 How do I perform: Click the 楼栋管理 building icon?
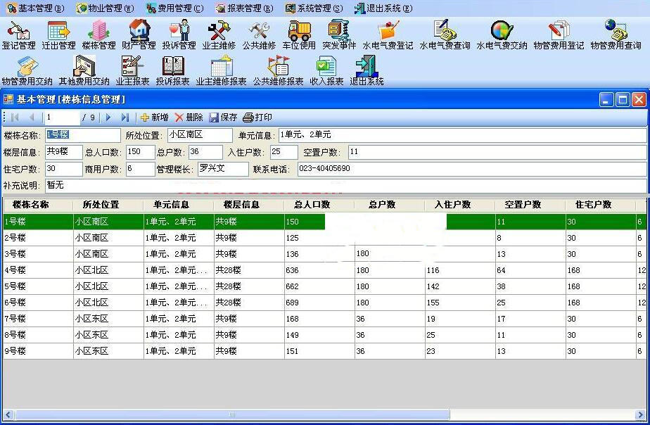point(98,34)
